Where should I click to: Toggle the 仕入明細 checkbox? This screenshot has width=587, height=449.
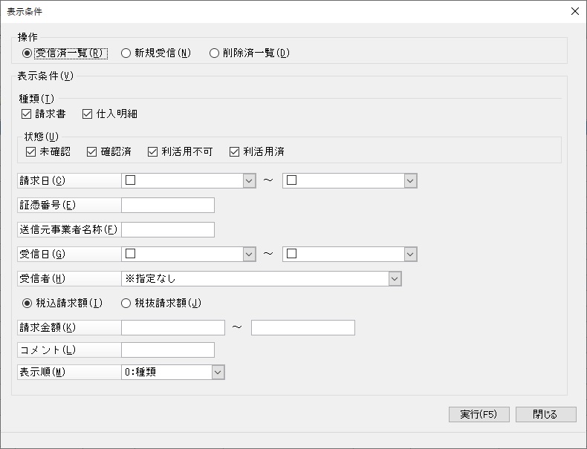[x=88, y=114]
